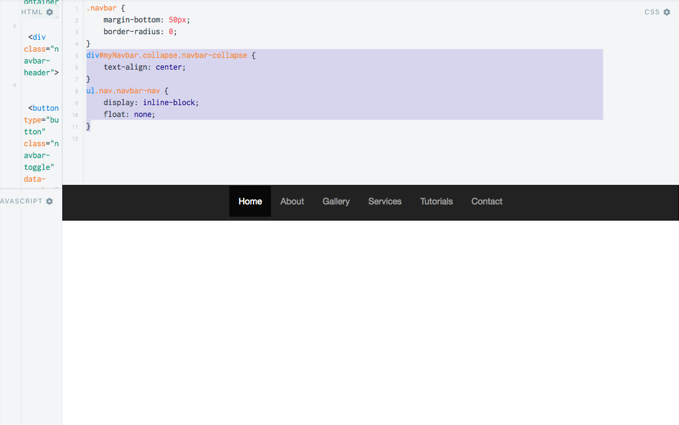Open the CSS panel settings gear
Screen dimensions: 679x425
pyautogui.click(x=667, y=12)
